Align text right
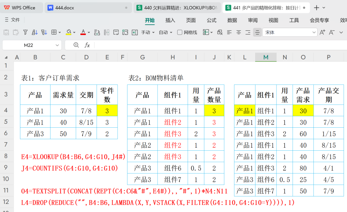 click(x=248, y=33)
